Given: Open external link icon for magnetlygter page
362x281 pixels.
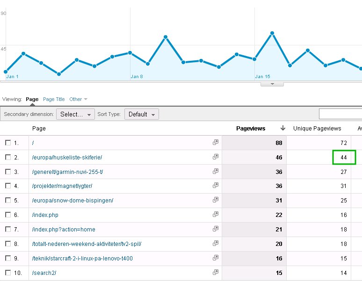Looking at the screenshot, I should click(x=216, y=185).
